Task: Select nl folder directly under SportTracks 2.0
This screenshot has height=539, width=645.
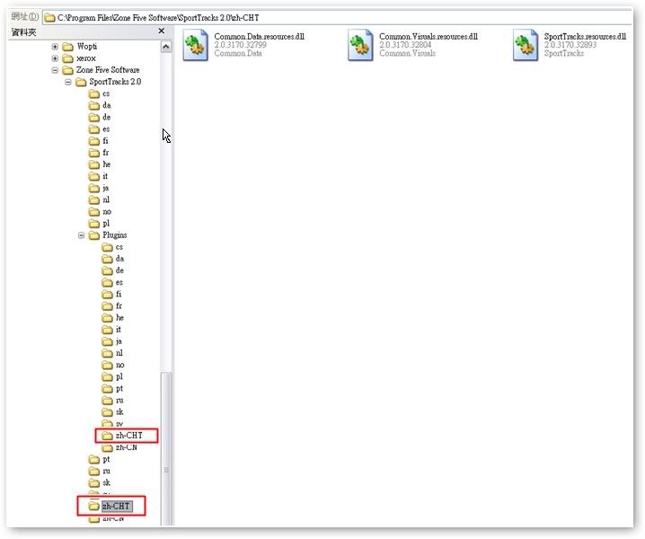Action: 99,200
